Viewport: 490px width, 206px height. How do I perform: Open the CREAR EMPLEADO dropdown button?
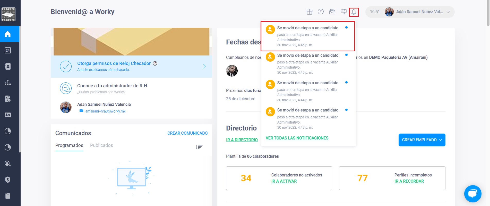click(x=422, y=140)
